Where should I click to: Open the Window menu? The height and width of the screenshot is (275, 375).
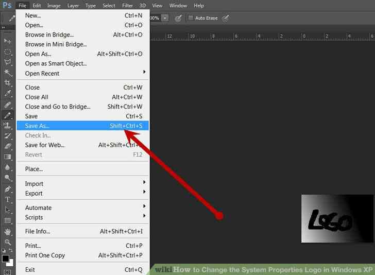point(178,6)
